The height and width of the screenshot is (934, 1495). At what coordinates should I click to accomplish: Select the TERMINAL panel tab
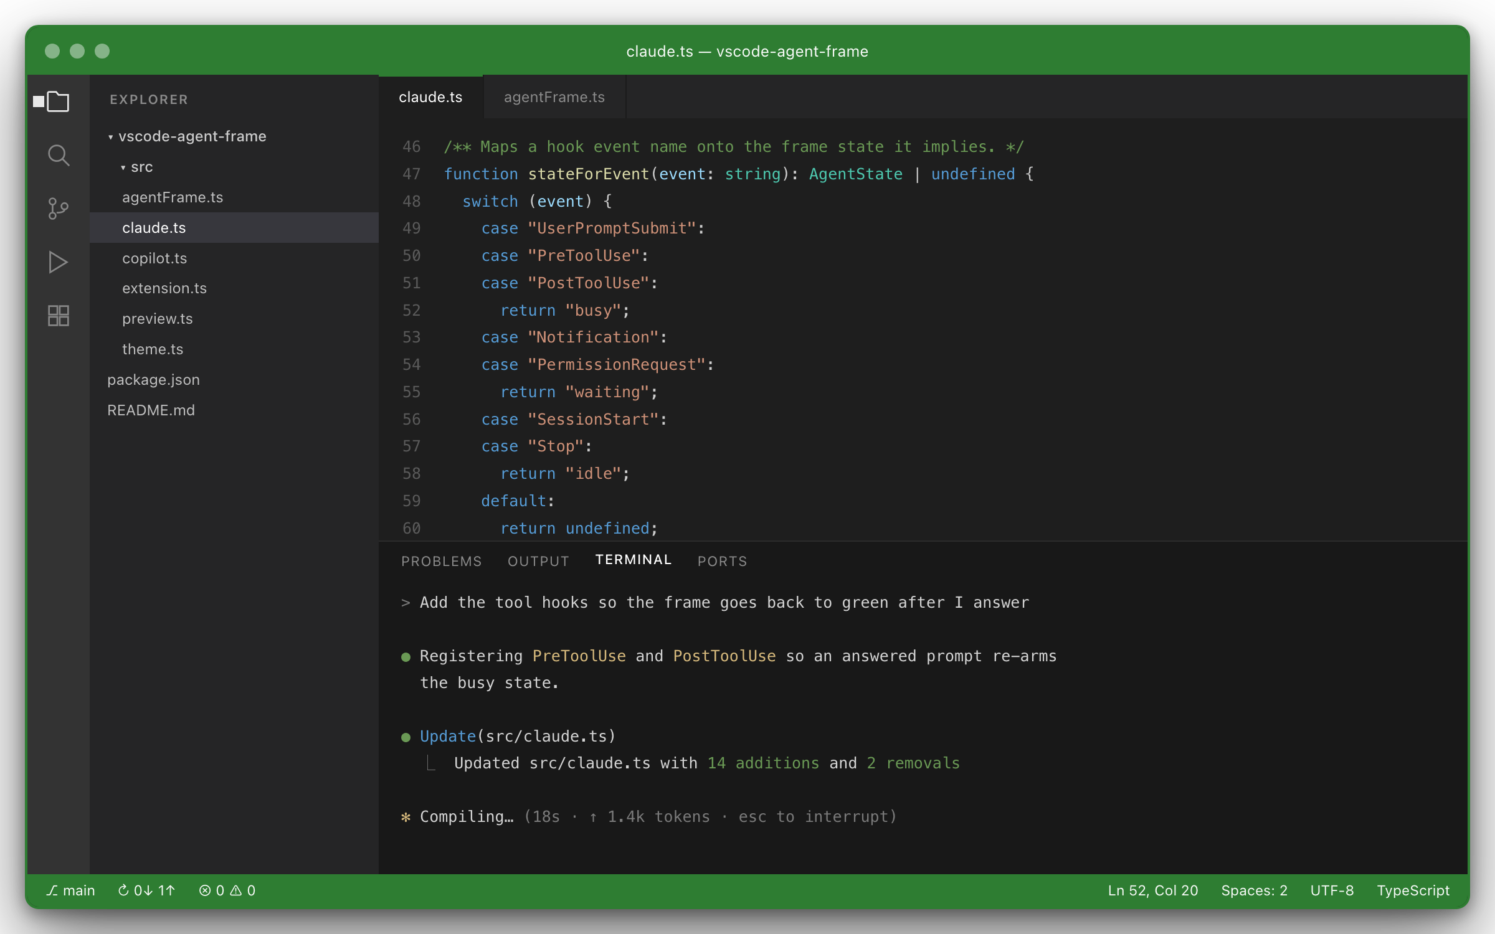tap(634, 560)
